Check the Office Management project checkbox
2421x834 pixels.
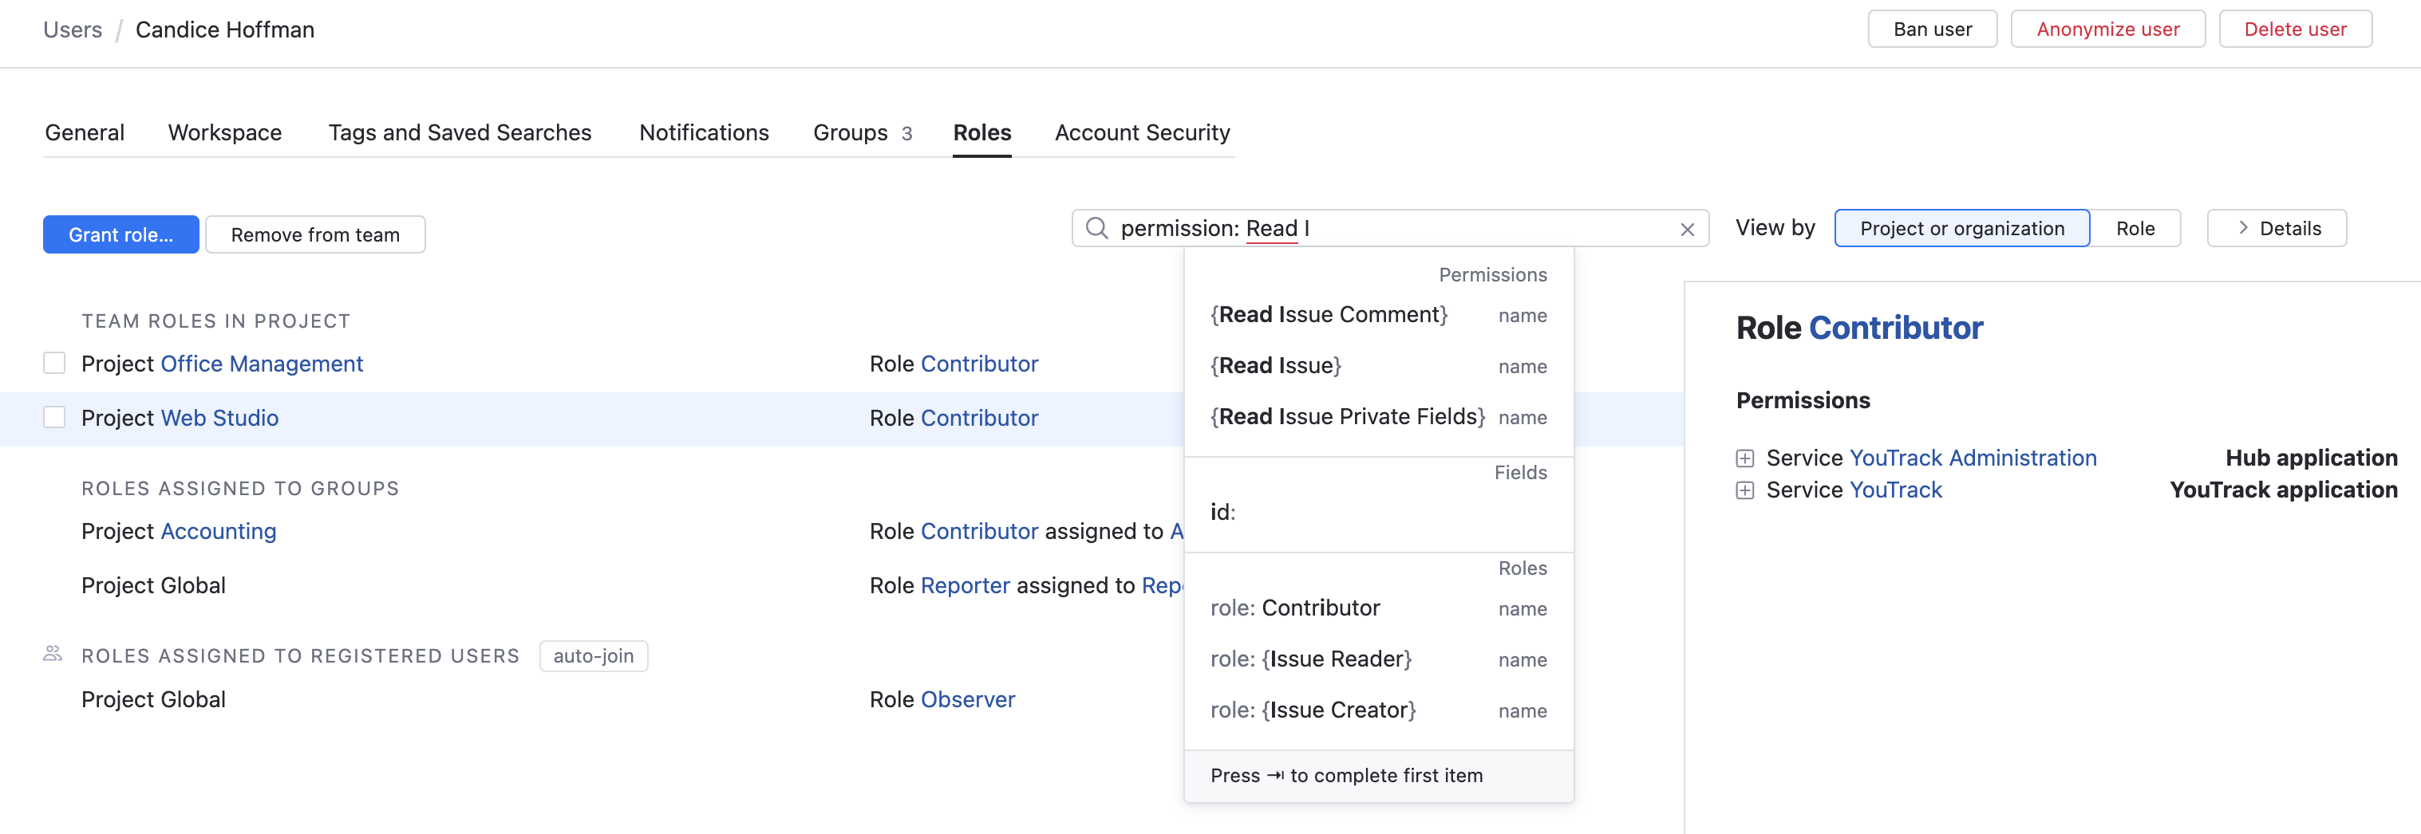tap(54, 364)
